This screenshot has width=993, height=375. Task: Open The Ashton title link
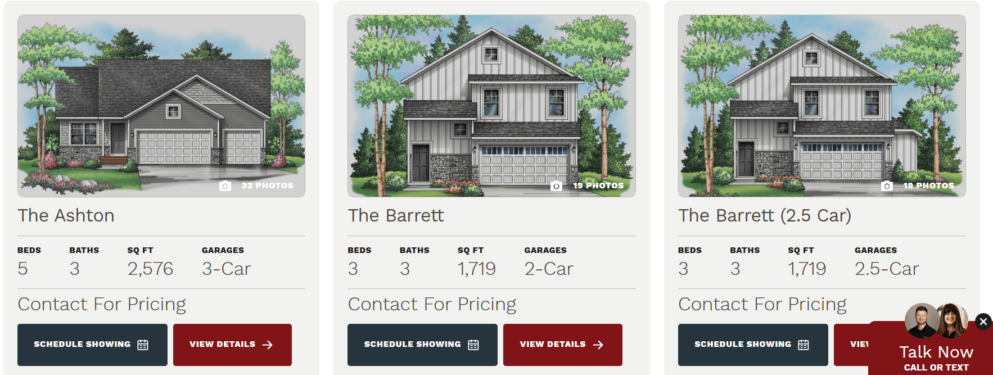[x=66, y=215]
